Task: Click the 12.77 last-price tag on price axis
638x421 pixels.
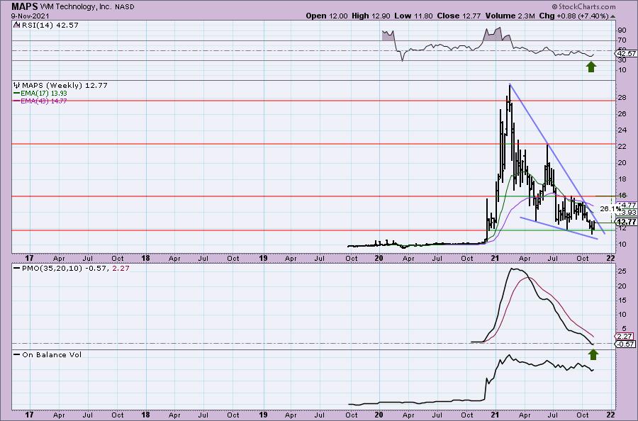Action: tap(626, 222)
